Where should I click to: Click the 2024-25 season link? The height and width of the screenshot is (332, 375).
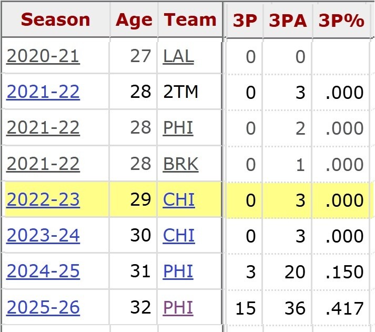coord(43,271)
